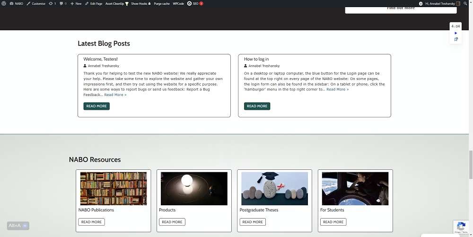Open the WordPress logo menu
Viewport: 473px width, 237px height.
[x=4, y=4]
